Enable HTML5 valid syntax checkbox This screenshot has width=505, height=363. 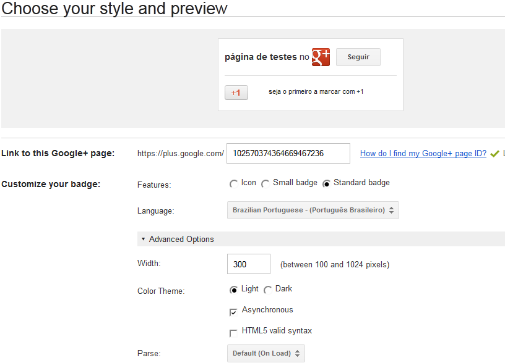coord(233,332)
